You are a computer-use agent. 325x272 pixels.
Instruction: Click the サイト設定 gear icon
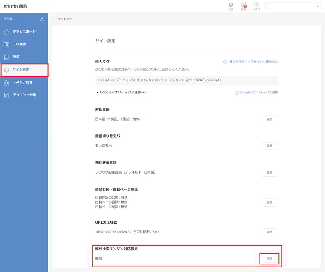(6, 70)
